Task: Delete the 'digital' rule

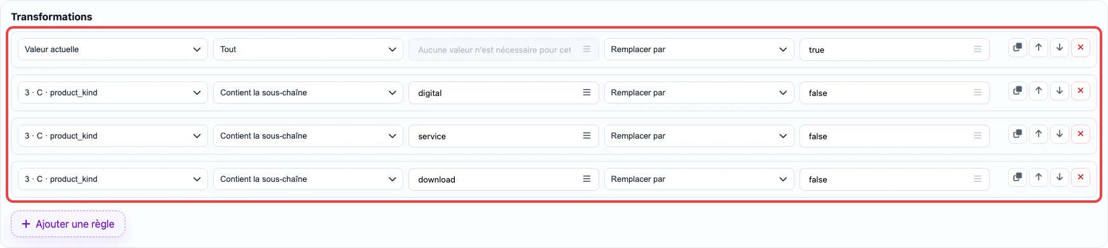Action: (1081, 91)
